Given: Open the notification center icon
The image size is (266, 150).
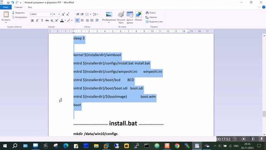Looking at the screenshot, I should pyautogui.click(x=259, y=146).
